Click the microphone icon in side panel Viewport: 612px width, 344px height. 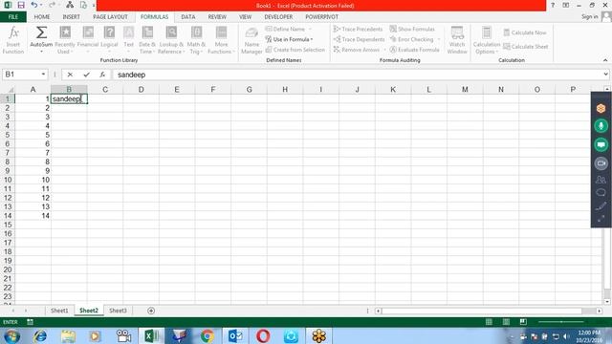point(601,126)
